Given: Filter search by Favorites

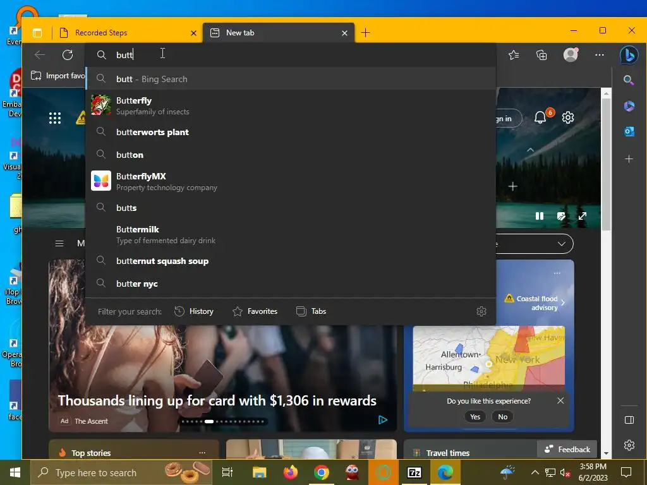Looking at the screenshot, I should tap(255, 311).
